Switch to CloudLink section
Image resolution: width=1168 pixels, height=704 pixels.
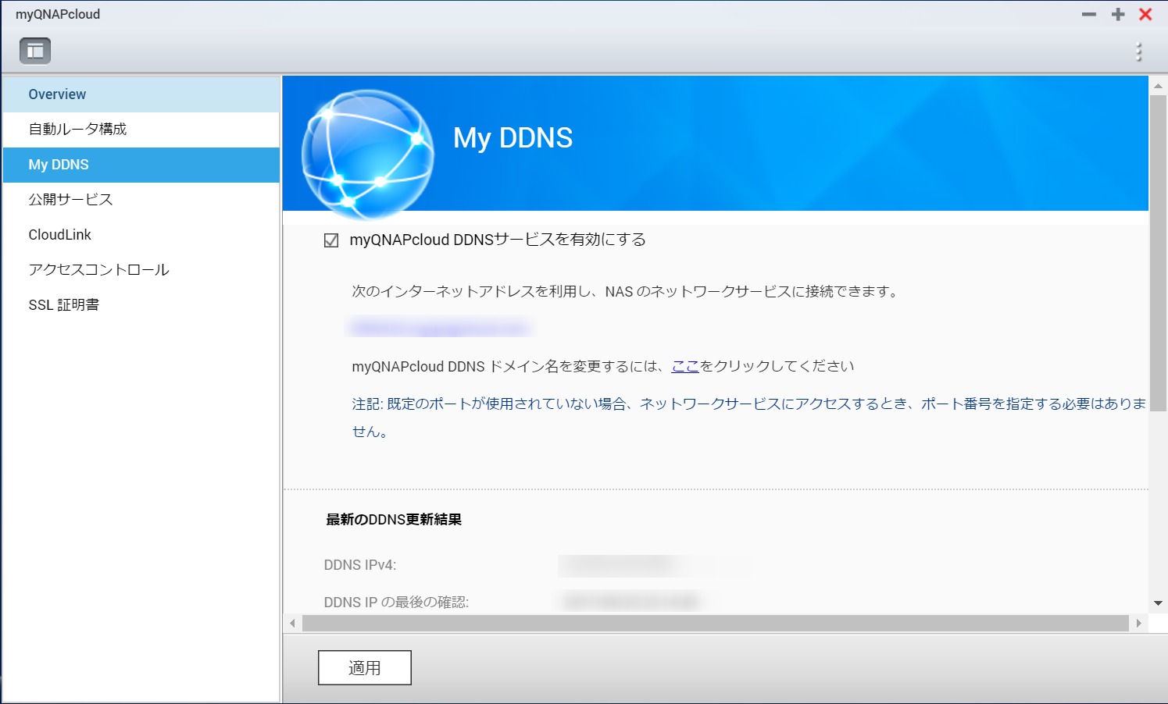coord(141,235)
